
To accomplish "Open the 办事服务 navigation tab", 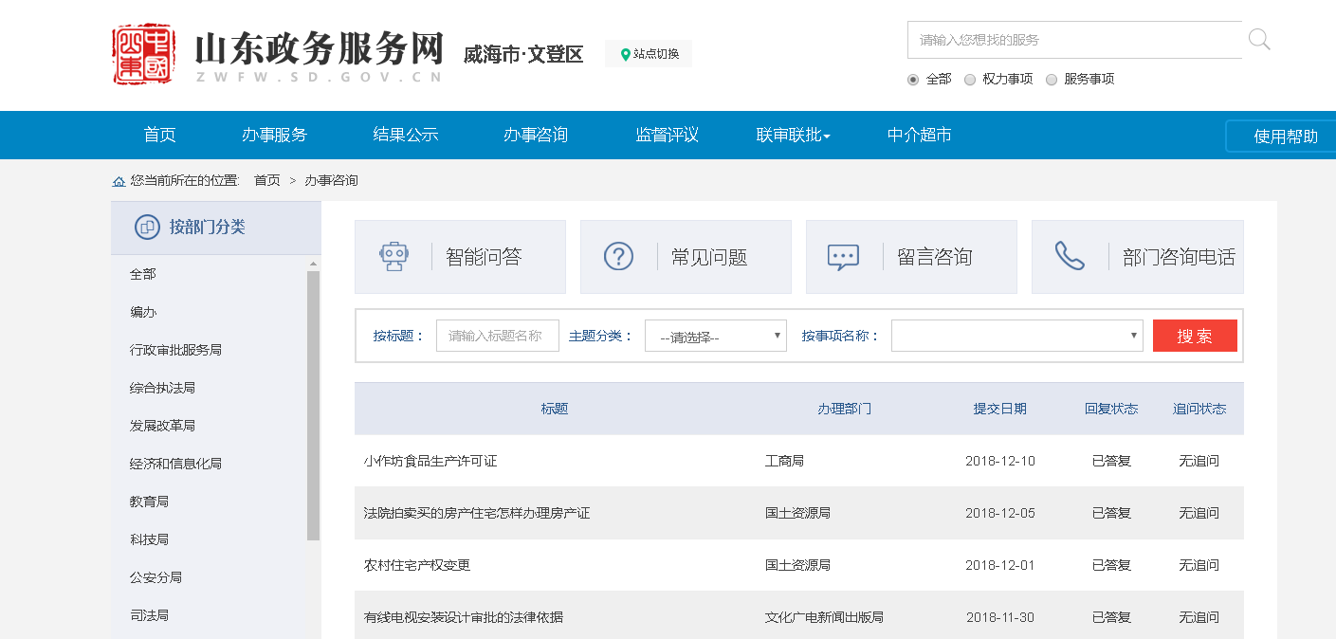I will pyautogui.click(x=274, y=135).
